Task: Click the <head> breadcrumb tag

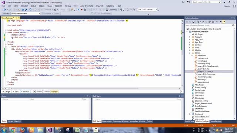Action: point(47,92)
